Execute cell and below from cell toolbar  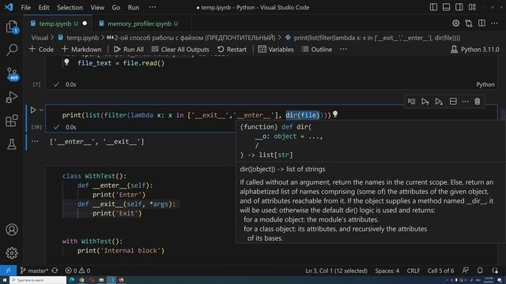tap(439, 102)
